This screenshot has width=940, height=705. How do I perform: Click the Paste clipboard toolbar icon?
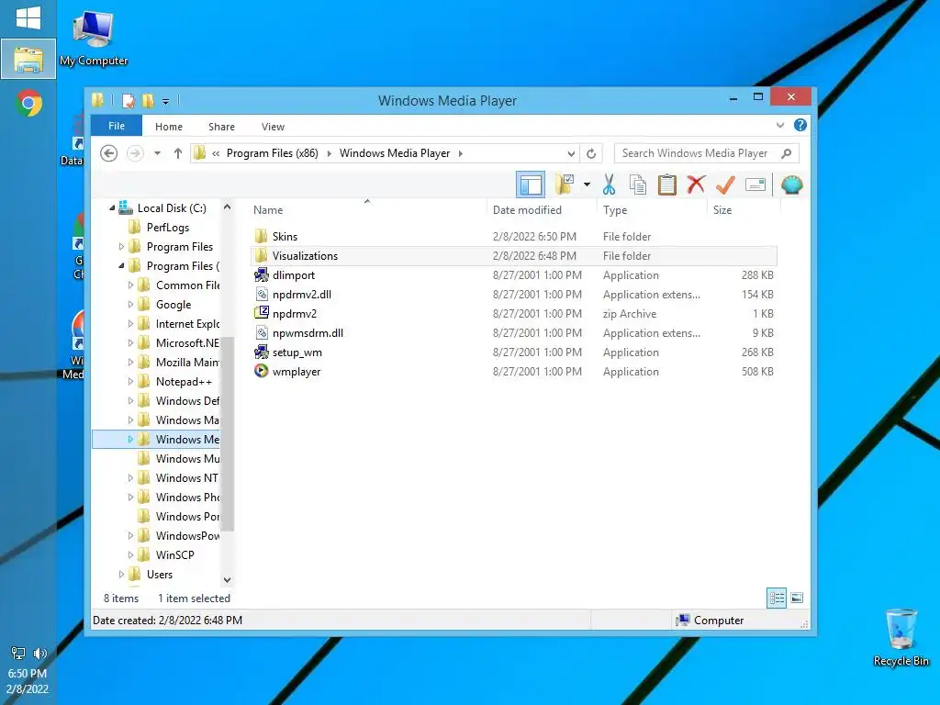pyautogui.click(x=666, y=185)
